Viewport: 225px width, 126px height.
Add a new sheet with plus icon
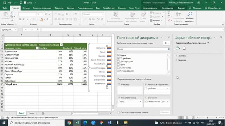43,113
